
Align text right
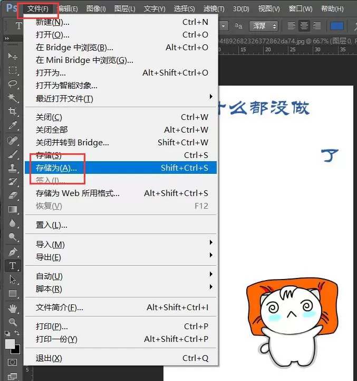(317, 26)
